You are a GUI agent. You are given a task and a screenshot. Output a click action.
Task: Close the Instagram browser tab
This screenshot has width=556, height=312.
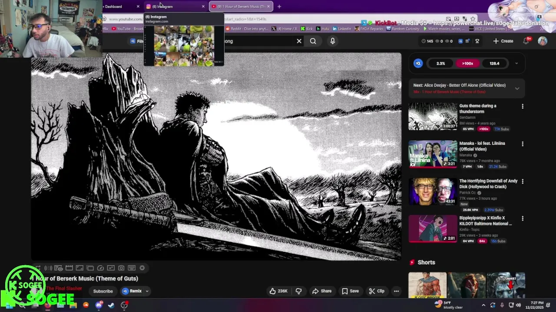pos(203,6)
